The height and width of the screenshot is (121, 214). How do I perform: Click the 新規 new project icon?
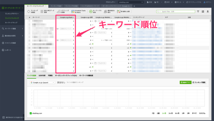click(148, 2)
